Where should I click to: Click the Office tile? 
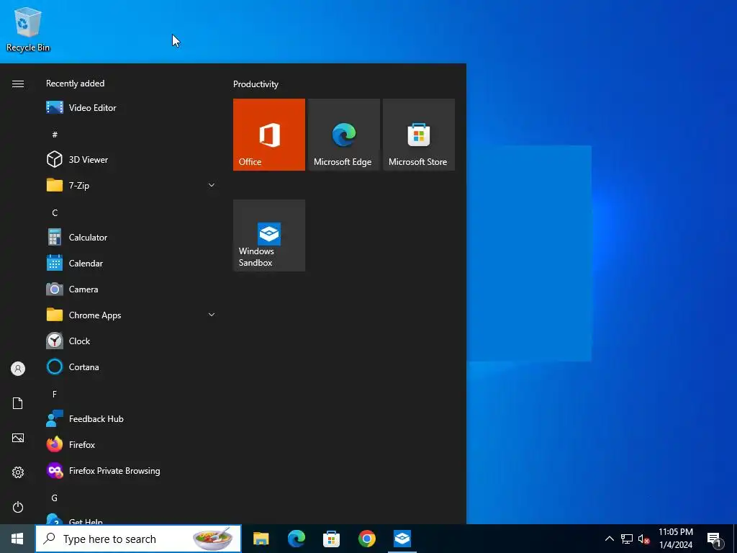click(x=269, y=135)
